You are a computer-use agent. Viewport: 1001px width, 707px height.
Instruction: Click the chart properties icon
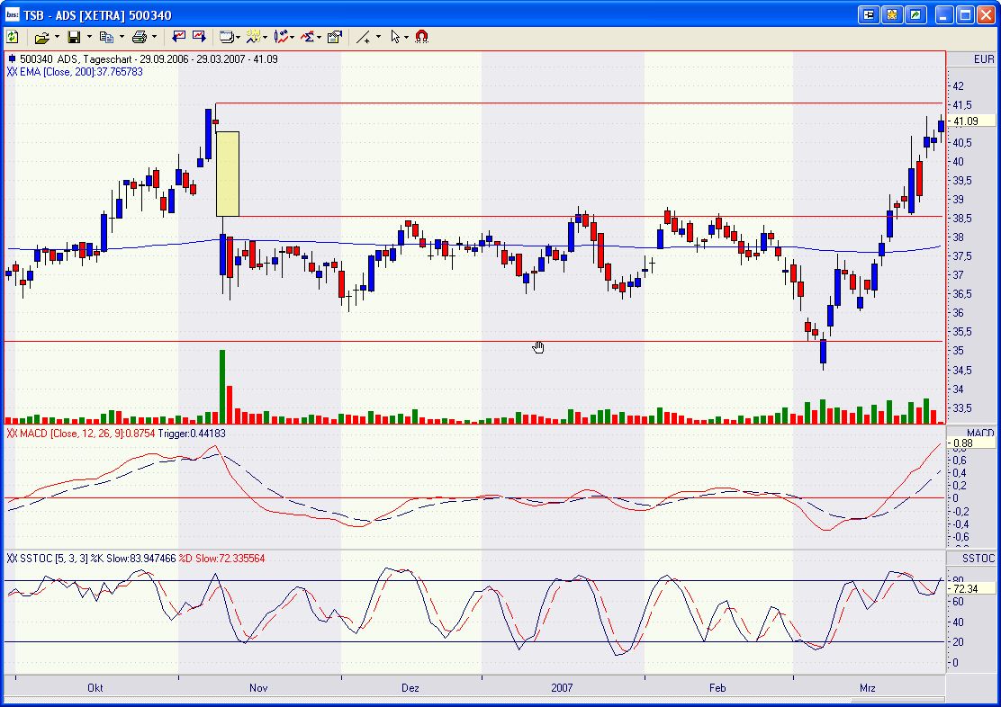pyautogui.click(x=335, y=37)
